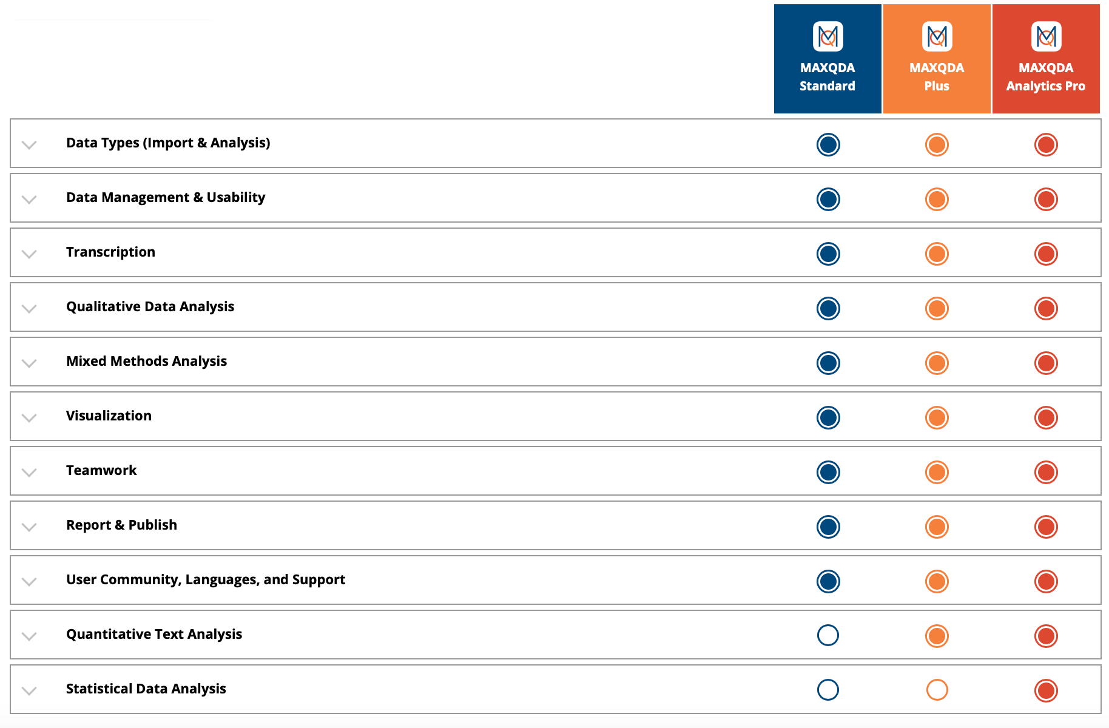
Task: Open User Community, Languages, and Support title
Action: [206, 579]
